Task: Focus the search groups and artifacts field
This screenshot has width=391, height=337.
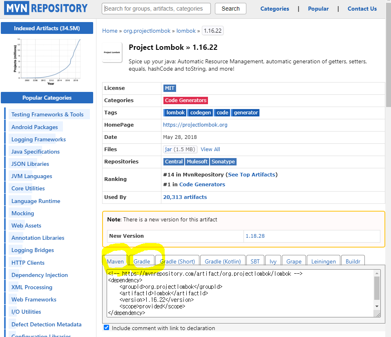Action: [x=156, y=9]
